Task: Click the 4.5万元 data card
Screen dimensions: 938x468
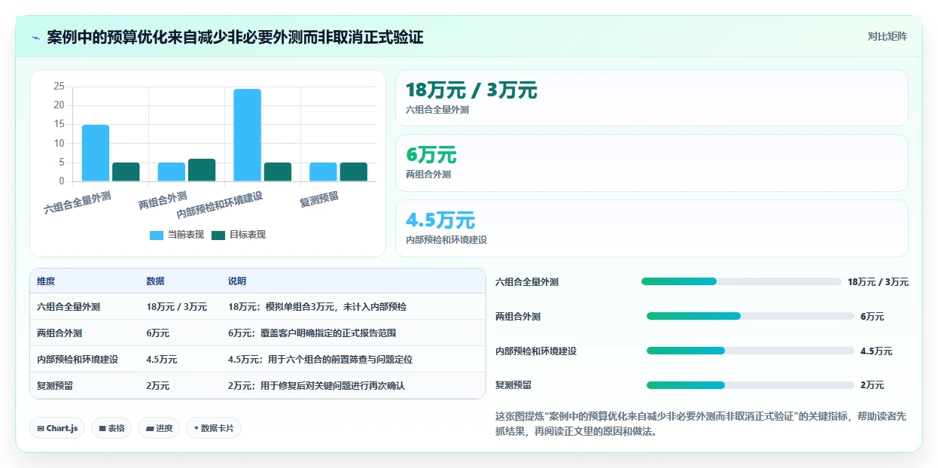Action: pos(652,228)
